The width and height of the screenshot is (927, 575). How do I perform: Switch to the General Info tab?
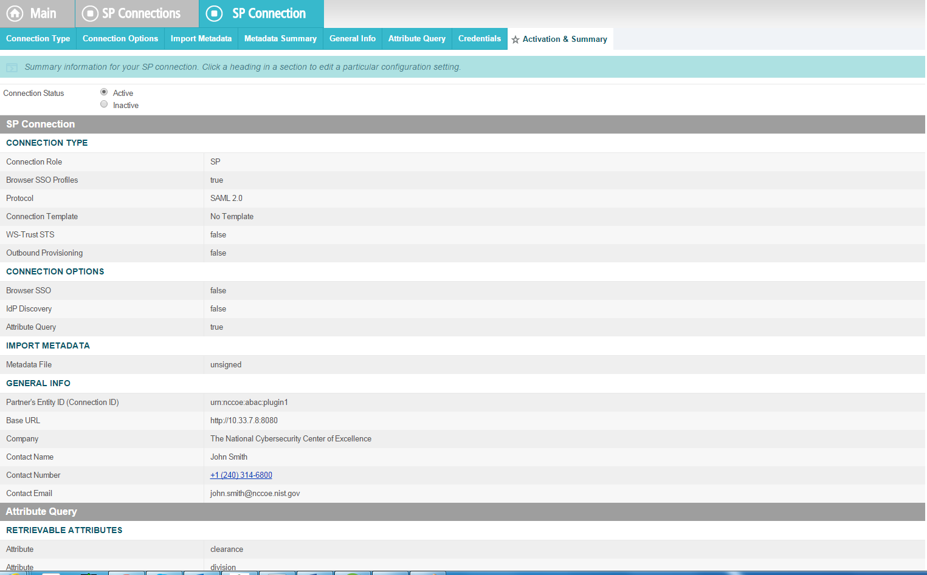(352, 39)
